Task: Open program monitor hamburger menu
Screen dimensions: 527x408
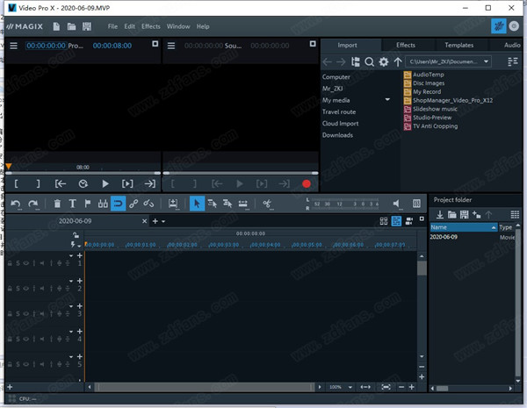Action: click(13, 46)
